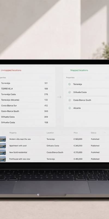This screenshot has width=109, height=219.
Task: Select the New Sulid residential thumbnail image
Action: 3,152
